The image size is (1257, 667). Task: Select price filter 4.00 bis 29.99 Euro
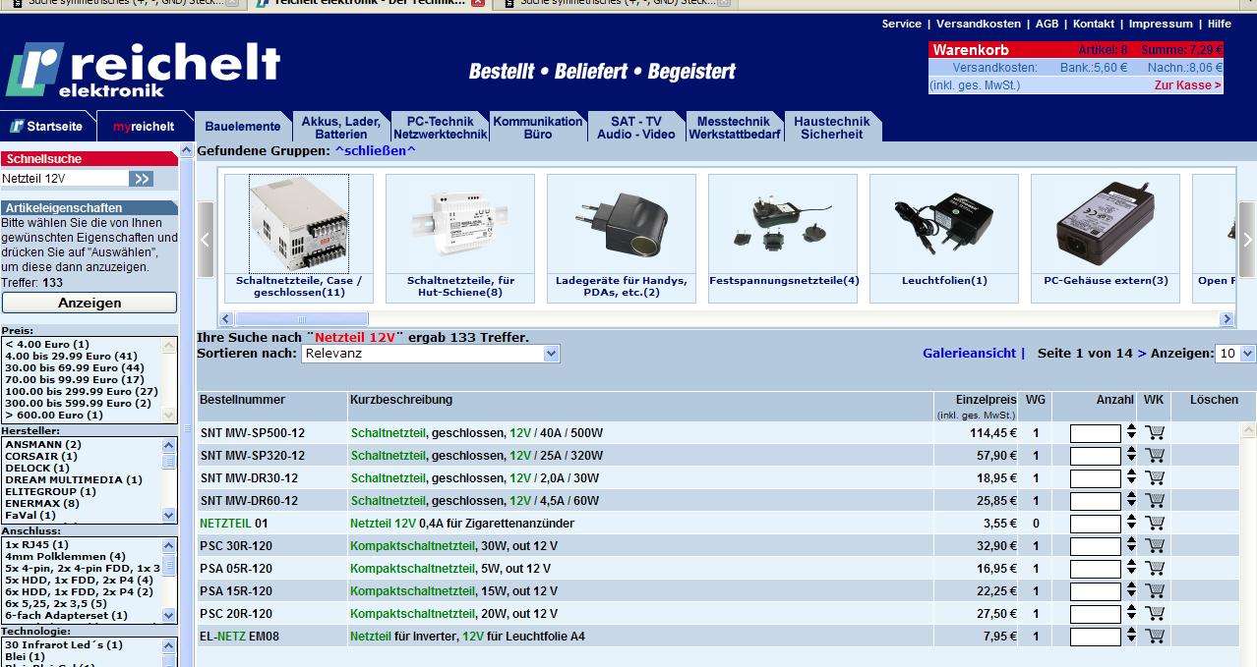pyautogui.click(x=71, y=357)
